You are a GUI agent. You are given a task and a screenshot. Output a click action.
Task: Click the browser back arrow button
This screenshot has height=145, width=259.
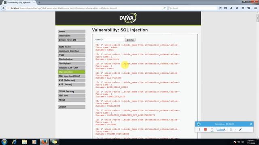point(4,8)
